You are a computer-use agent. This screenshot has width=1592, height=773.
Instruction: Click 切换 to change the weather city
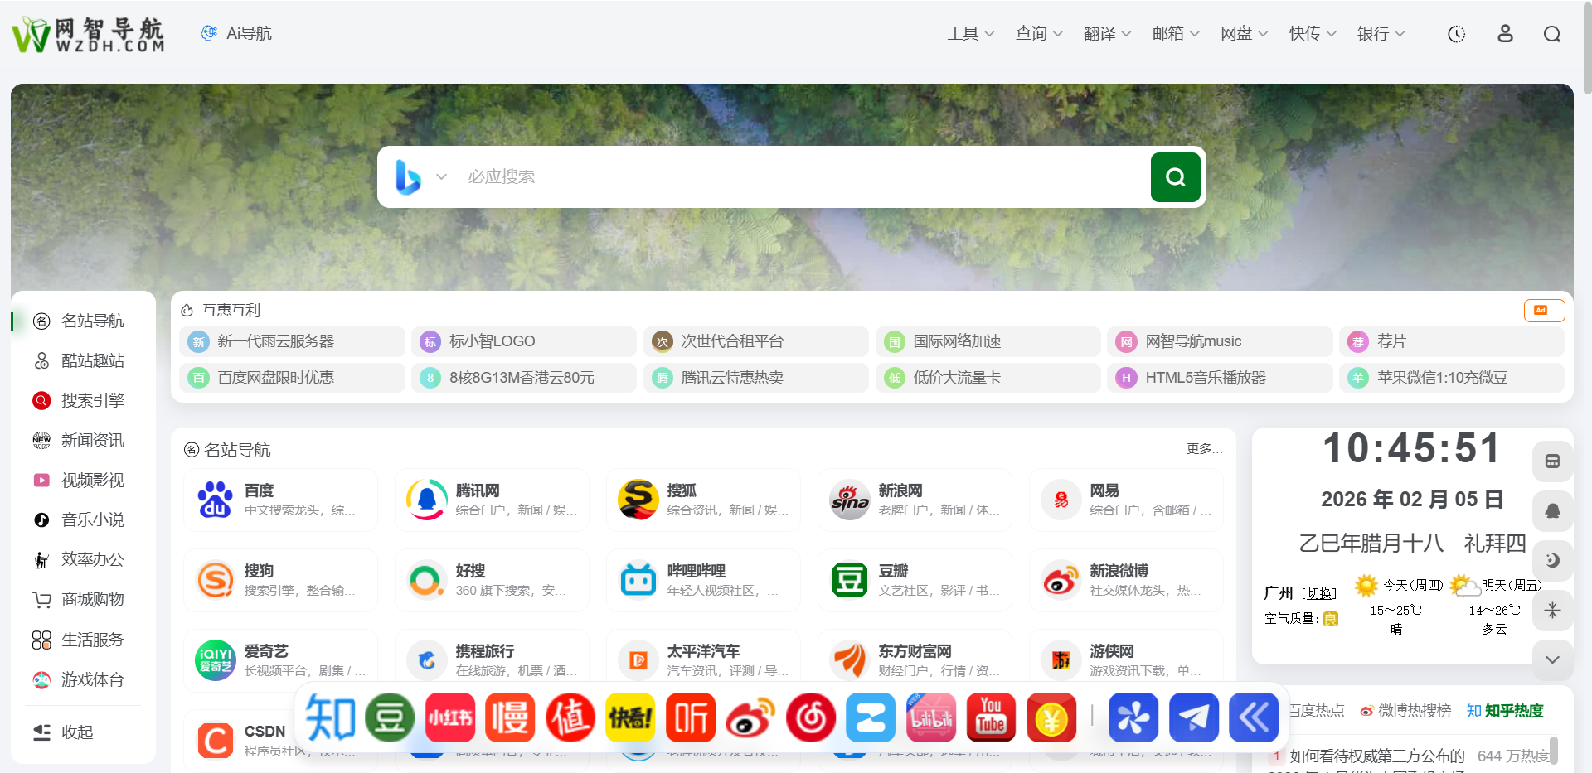(1318, 592)
